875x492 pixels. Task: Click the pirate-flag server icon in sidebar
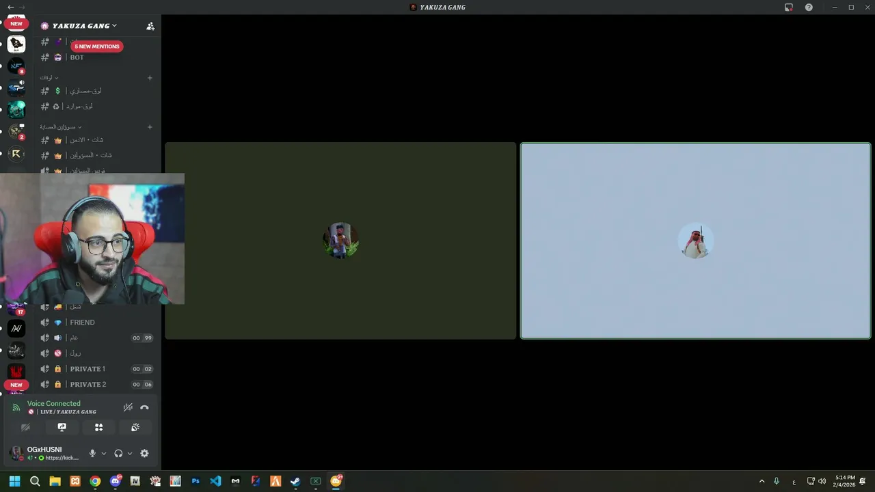click(x=16, y=44)
